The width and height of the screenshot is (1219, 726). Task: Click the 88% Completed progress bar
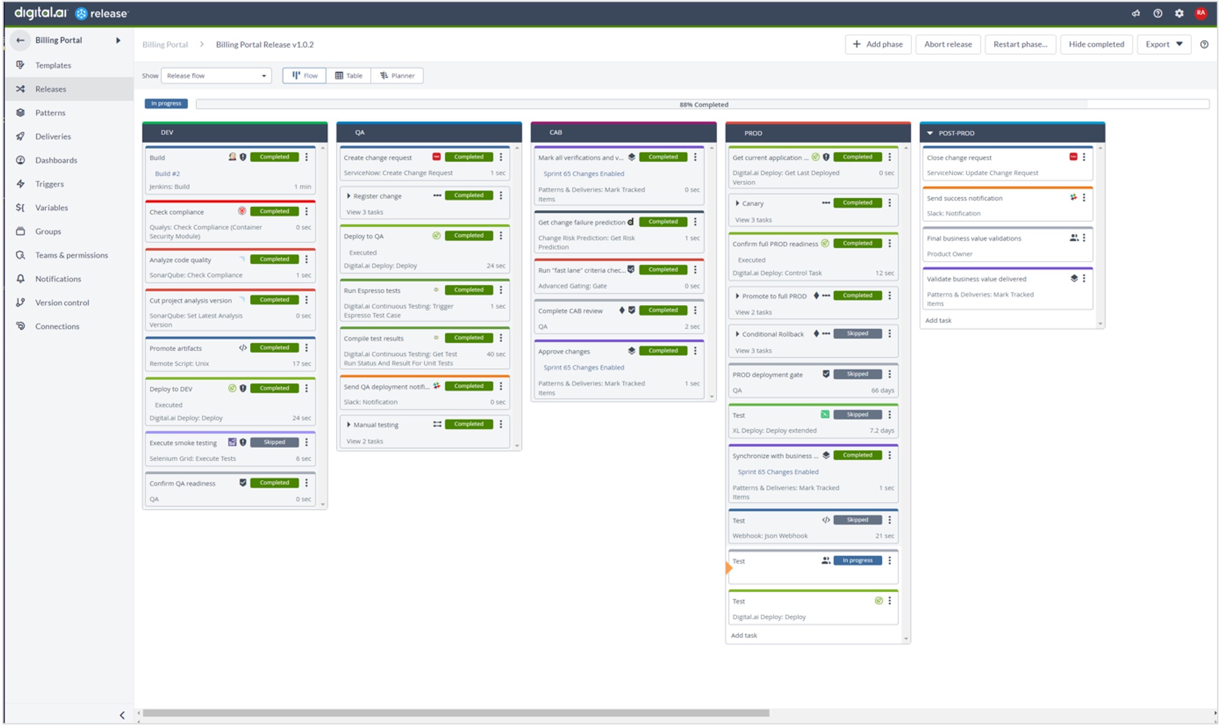pyautogui.click(x=702, y=104)
